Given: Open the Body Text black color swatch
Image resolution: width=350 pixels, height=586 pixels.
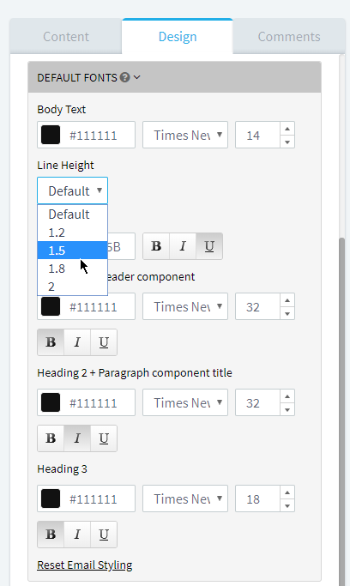Looking at the screenshot, I should 51,135.
